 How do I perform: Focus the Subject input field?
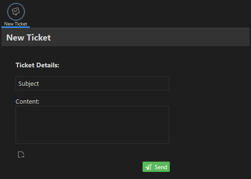point(92,83)
